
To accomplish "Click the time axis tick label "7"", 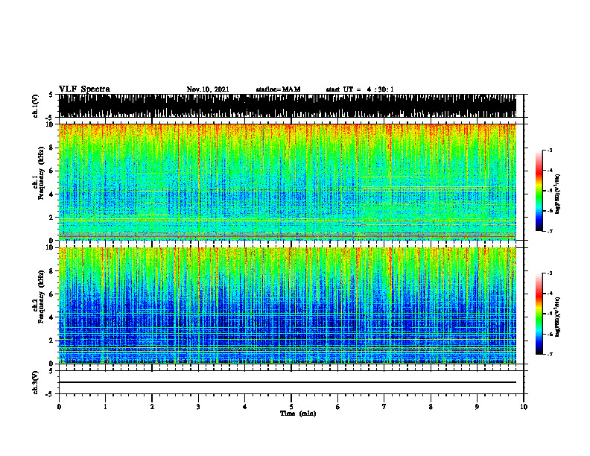I will (384, 407).
